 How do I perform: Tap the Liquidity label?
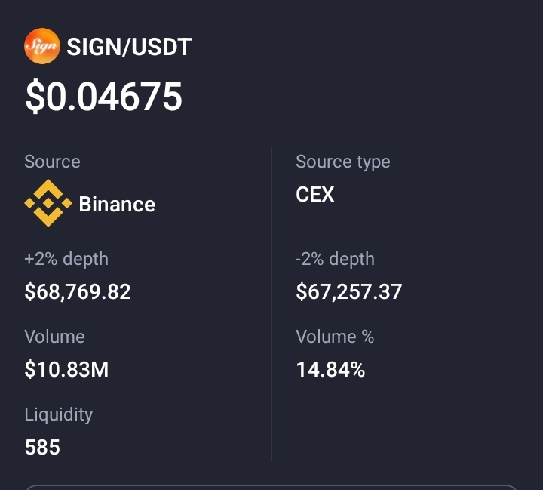58,414
